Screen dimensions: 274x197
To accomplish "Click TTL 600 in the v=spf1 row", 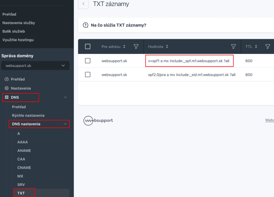I will click(249, 61).
